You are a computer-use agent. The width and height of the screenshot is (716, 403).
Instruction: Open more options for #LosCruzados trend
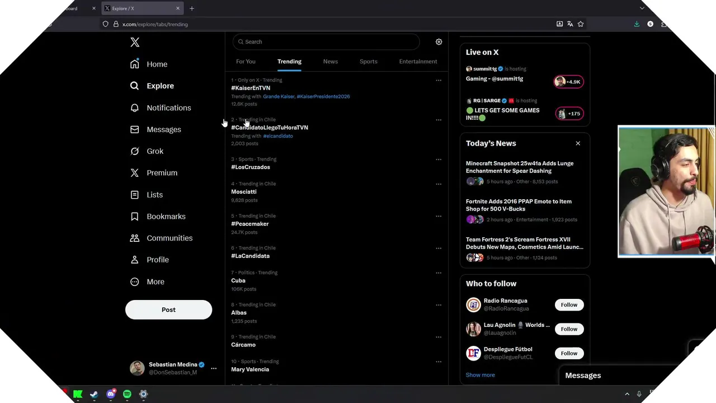point(439,160)
